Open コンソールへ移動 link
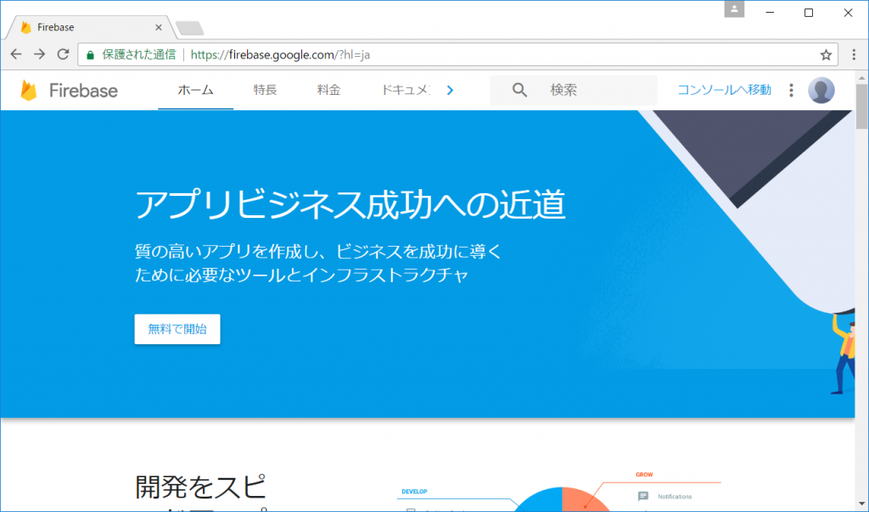The height and width of the screenshot is (512, 869). point(724,90)
